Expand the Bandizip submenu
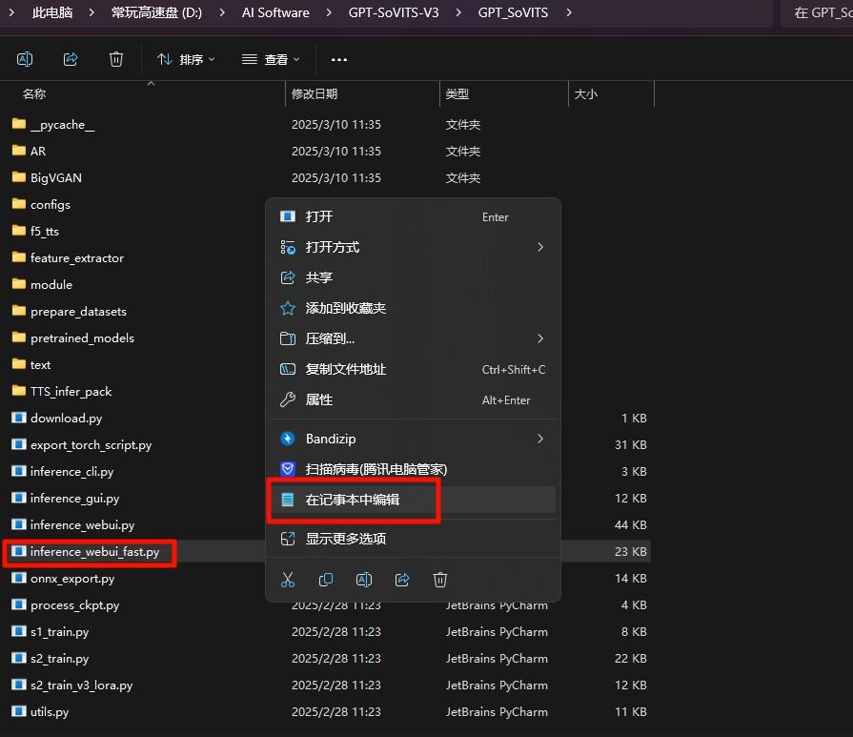The width and height of the screenshot is (853, 737). pyautogui.click(x=539, y=439)
